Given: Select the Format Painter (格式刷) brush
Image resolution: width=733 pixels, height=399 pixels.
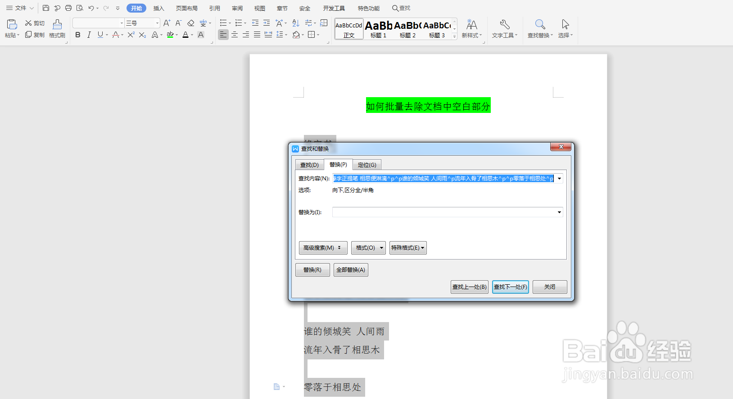Looking at the screenshot, I should (x=57, y=28).
